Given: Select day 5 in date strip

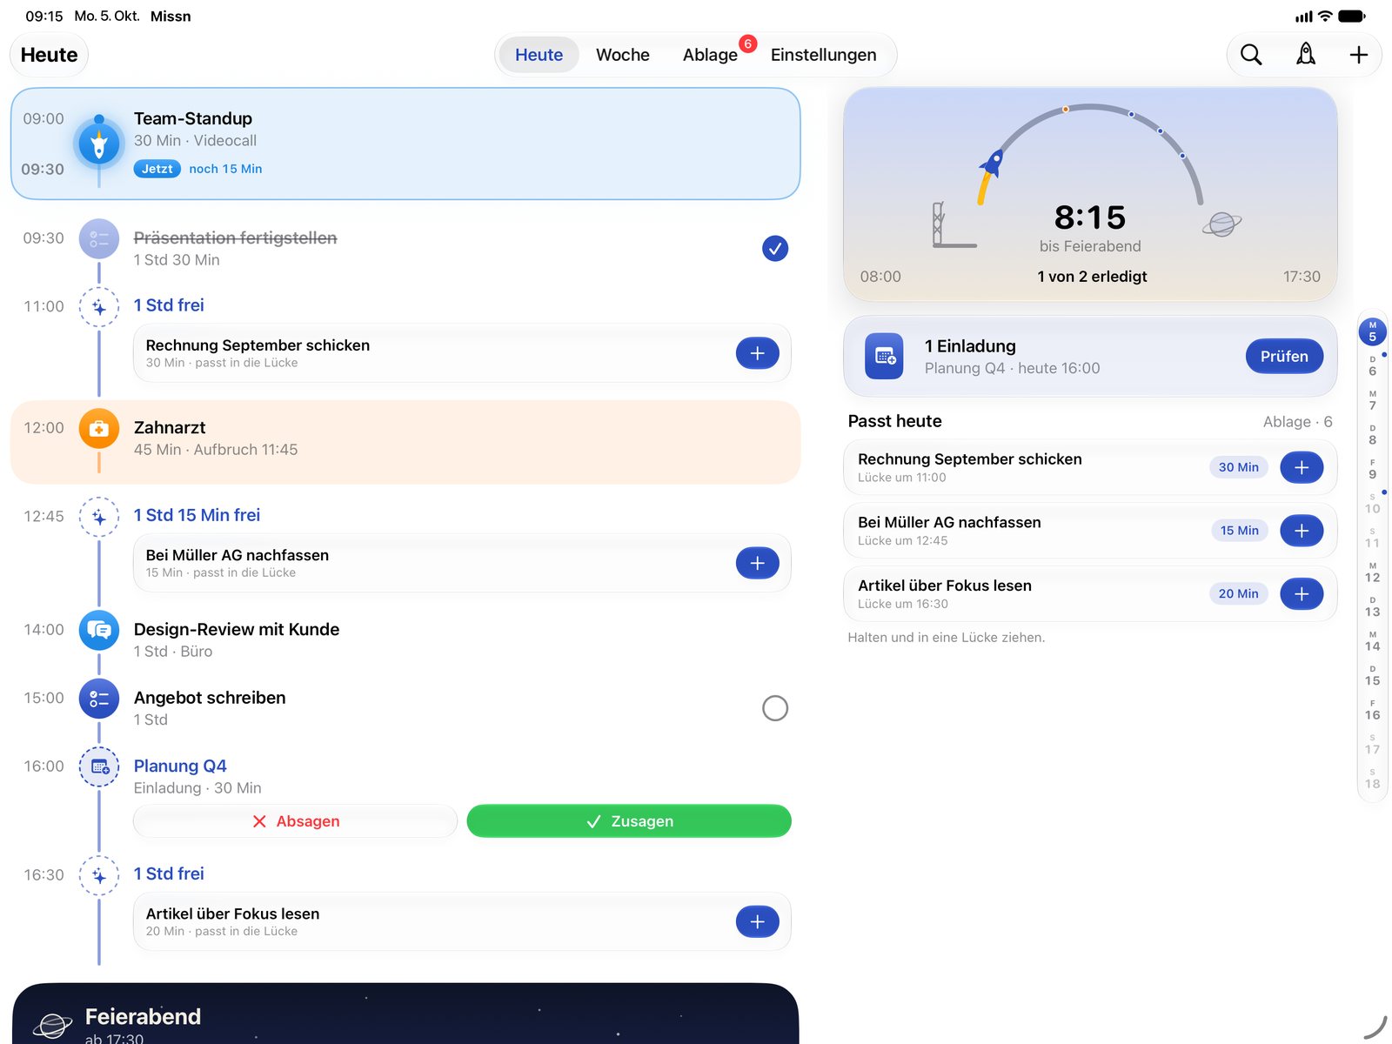Looking at the screenshot, I should 1372,331.
